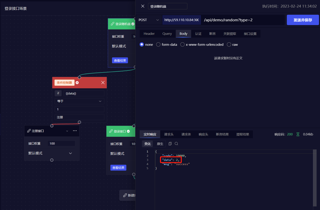Image resolution: width=320 pixels, height=210 pixels.
Task: Switch response view to 美化
Action: tap(147, 144)
